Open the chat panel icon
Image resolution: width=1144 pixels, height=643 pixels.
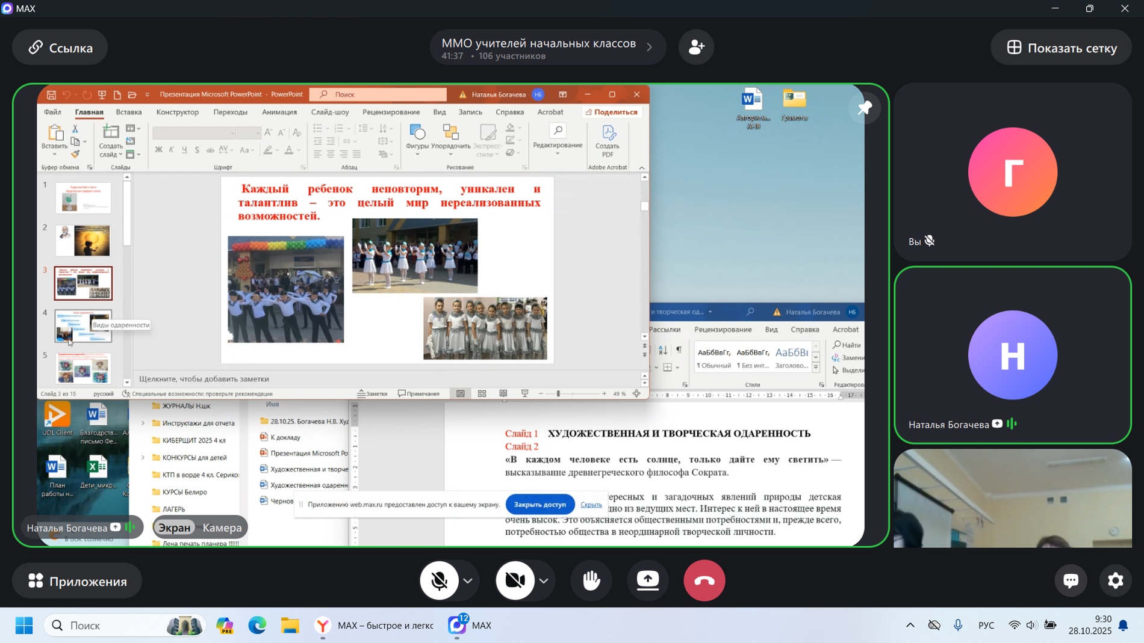(x=1071, y=580)
